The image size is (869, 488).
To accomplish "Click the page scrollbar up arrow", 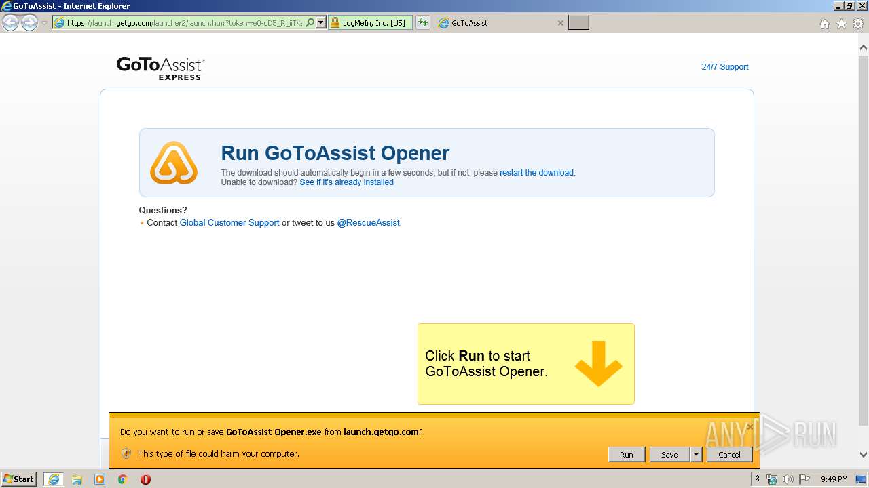I will click(x=863, y=47).
